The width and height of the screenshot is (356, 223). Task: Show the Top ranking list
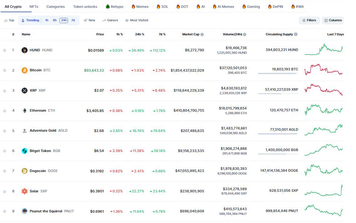coord(9,20)
